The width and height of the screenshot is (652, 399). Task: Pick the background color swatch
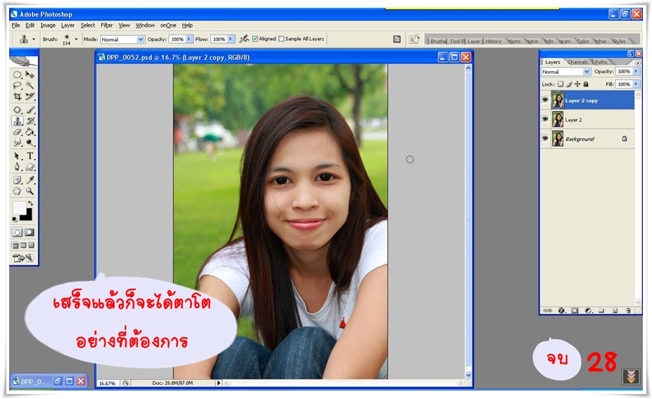click(27, 215)
